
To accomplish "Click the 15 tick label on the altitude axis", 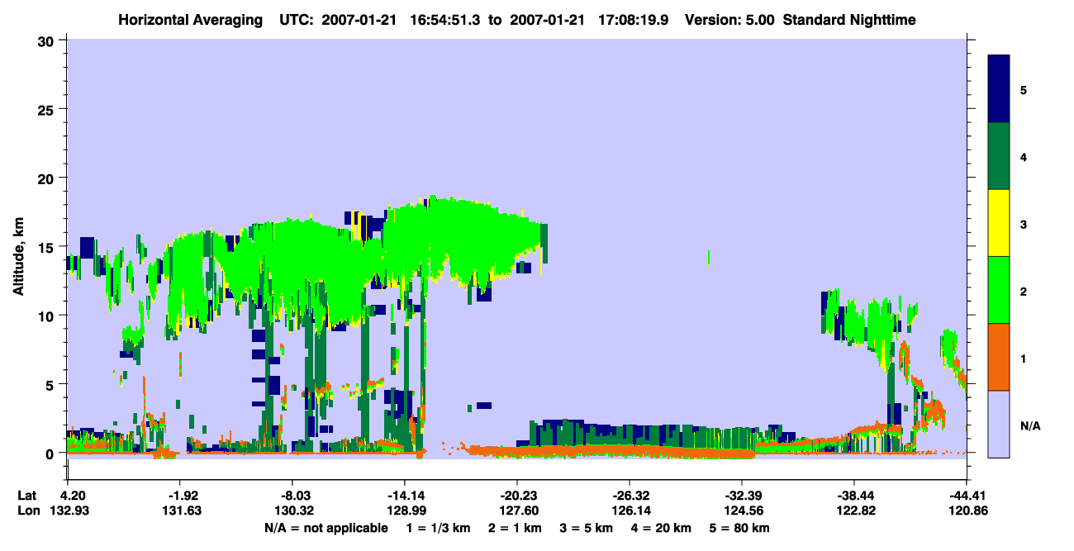I will tap(48, 247).
